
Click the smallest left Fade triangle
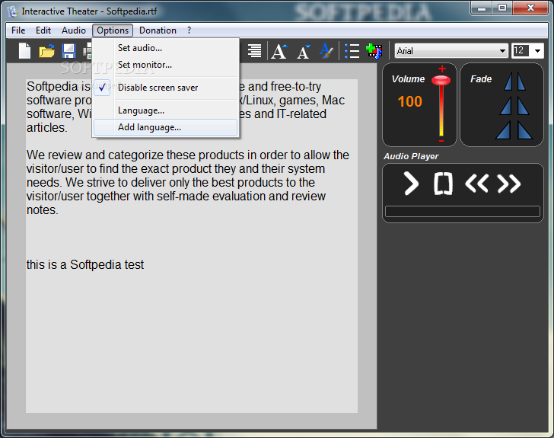tap(508, 81)
